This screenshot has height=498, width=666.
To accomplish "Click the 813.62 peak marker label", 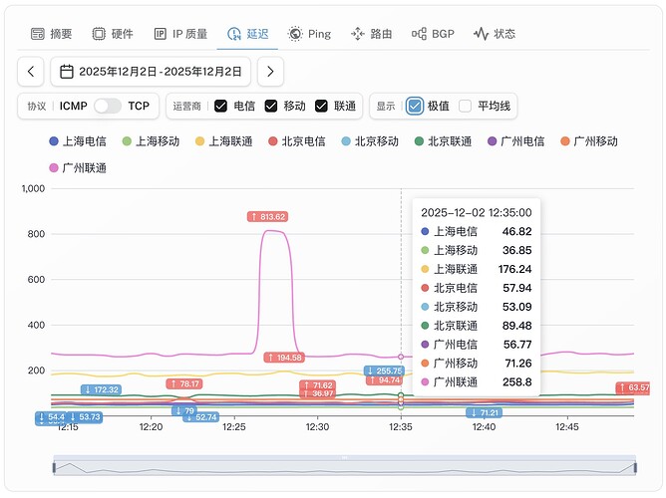I will (x=267, y=217).
